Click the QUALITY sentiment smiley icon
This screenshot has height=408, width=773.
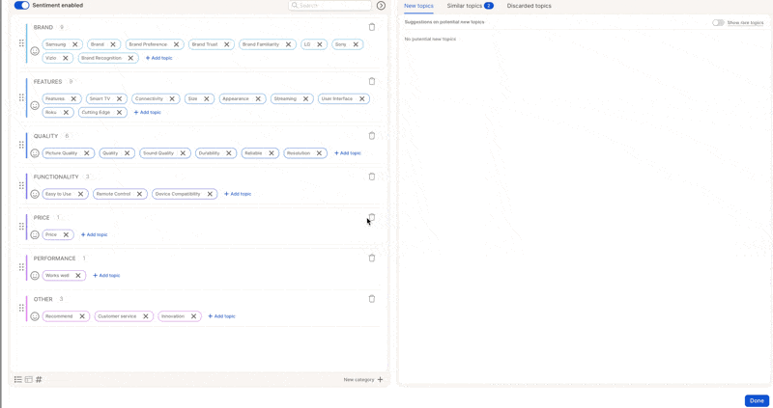point(35,153)
